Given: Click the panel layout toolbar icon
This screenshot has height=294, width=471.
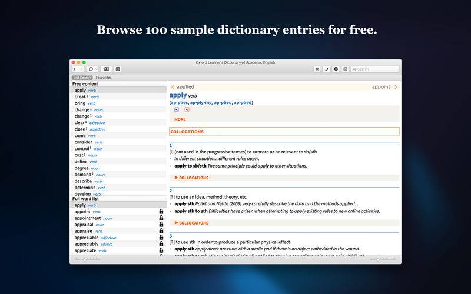Looking at the screenshot, I should click(x=346, y=69).
